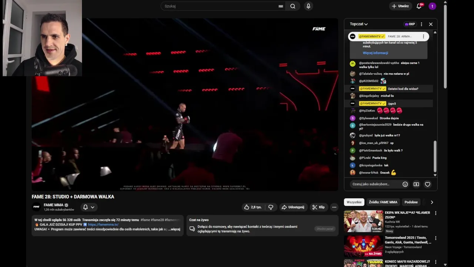Click avatar of @PLrebi in chat

click(x=353, y=158)
